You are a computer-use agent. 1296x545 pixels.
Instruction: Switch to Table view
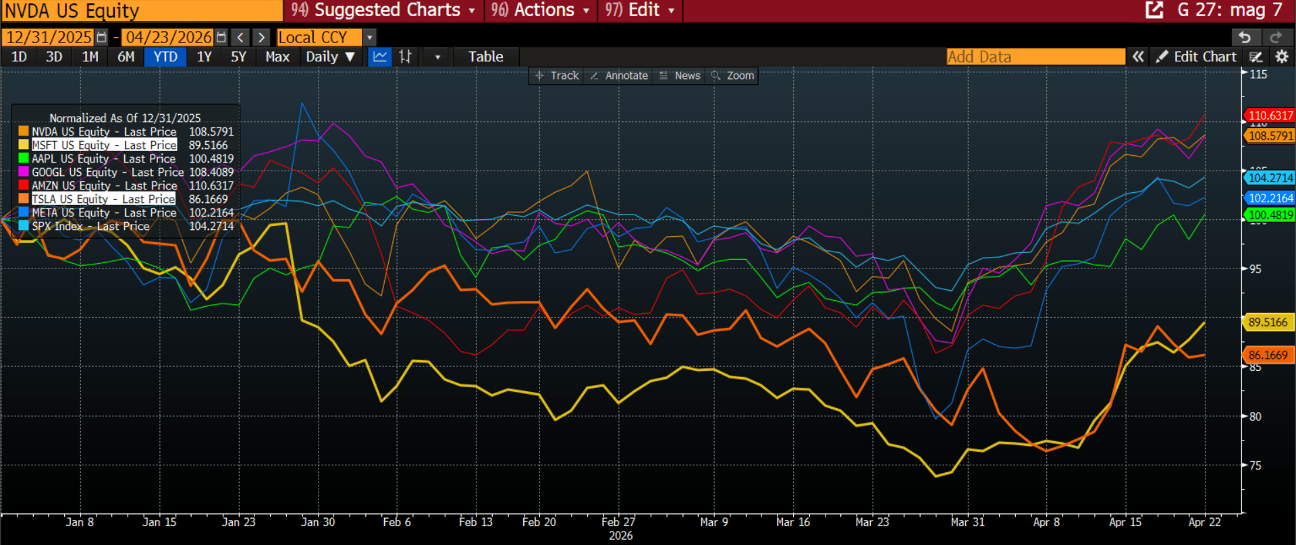pyautogui.click(x=486, y=57)
